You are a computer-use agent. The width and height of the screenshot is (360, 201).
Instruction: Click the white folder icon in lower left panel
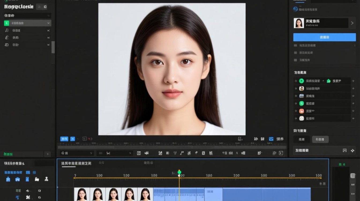[37, 179]
